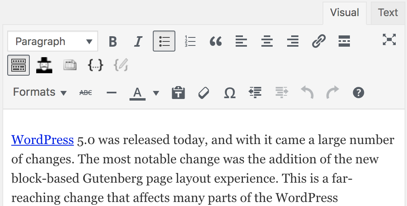Toggle the bulleted list button
Image resolution: width=407 pixels, height=206 pixels.
point(164,41)
